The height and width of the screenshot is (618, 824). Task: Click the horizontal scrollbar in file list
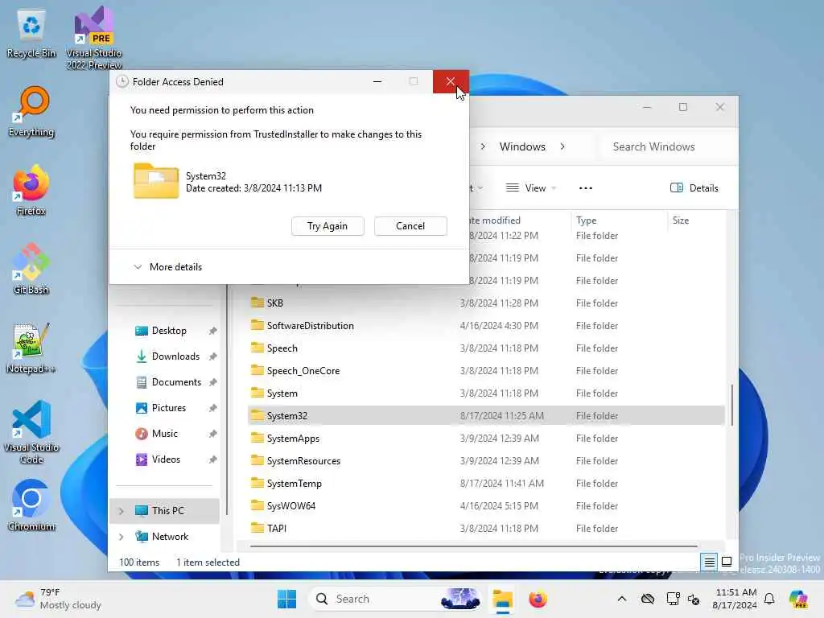[x=473, y=546]
